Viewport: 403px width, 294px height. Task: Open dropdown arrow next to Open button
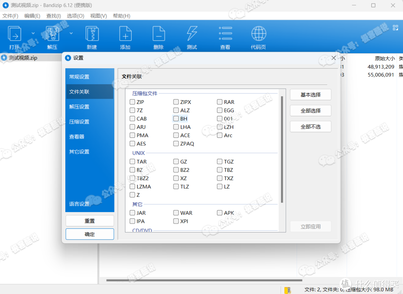(33, 34)
